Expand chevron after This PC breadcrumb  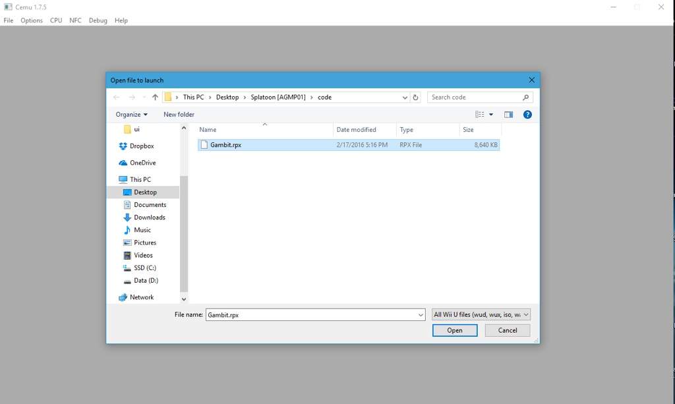(x=210, y=98)
